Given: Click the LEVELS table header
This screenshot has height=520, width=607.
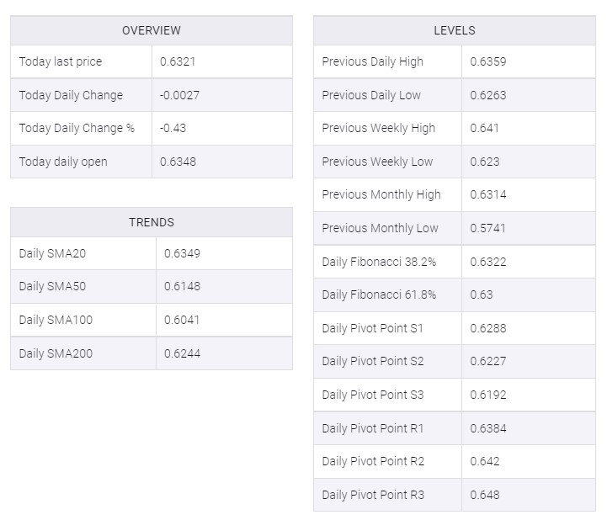Looking at the screenshot, I should click(454, 30).
